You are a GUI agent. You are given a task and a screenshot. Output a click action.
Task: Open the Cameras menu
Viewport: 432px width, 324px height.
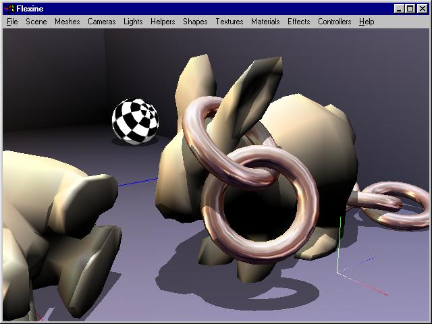pyautogui.click(x=102, y=22)
